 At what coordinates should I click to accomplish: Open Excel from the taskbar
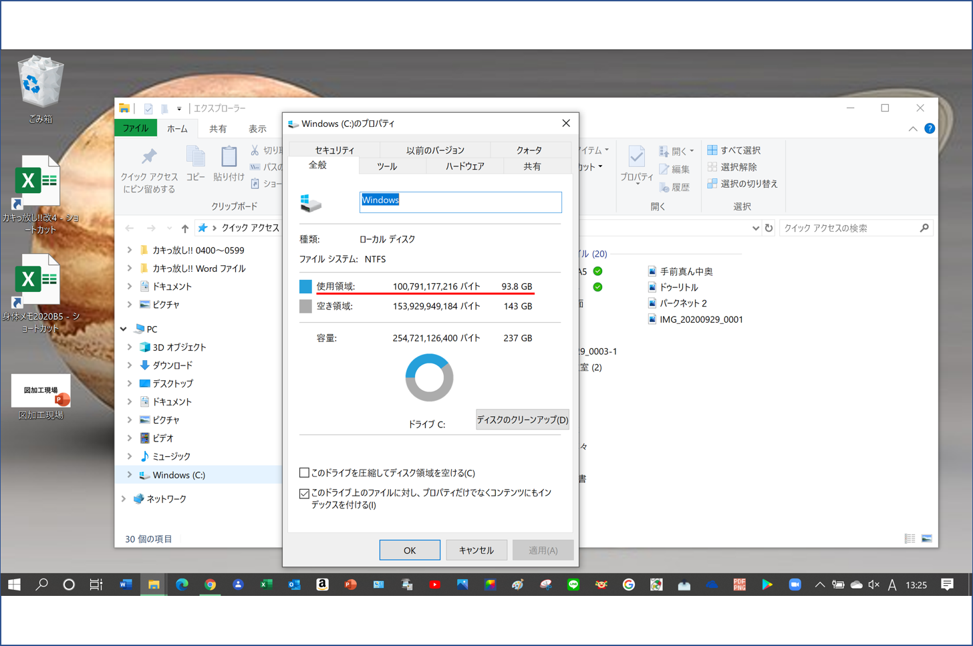click(x=266, y=585)
